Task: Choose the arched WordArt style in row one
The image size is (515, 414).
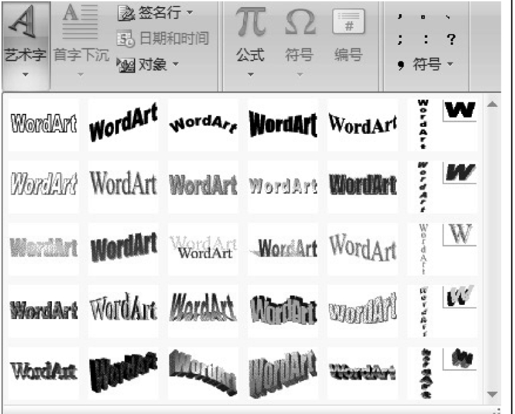Action: pyautogui.click(x=203, y=124)
